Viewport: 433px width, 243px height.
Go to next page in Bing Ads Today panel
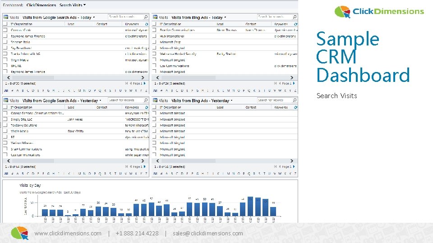294,83
